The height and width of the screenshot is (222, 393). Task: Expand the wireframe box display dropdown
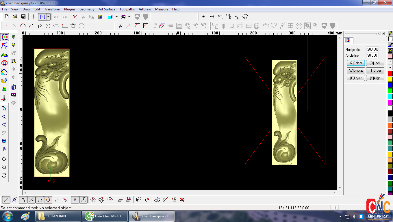pos(129,17)
